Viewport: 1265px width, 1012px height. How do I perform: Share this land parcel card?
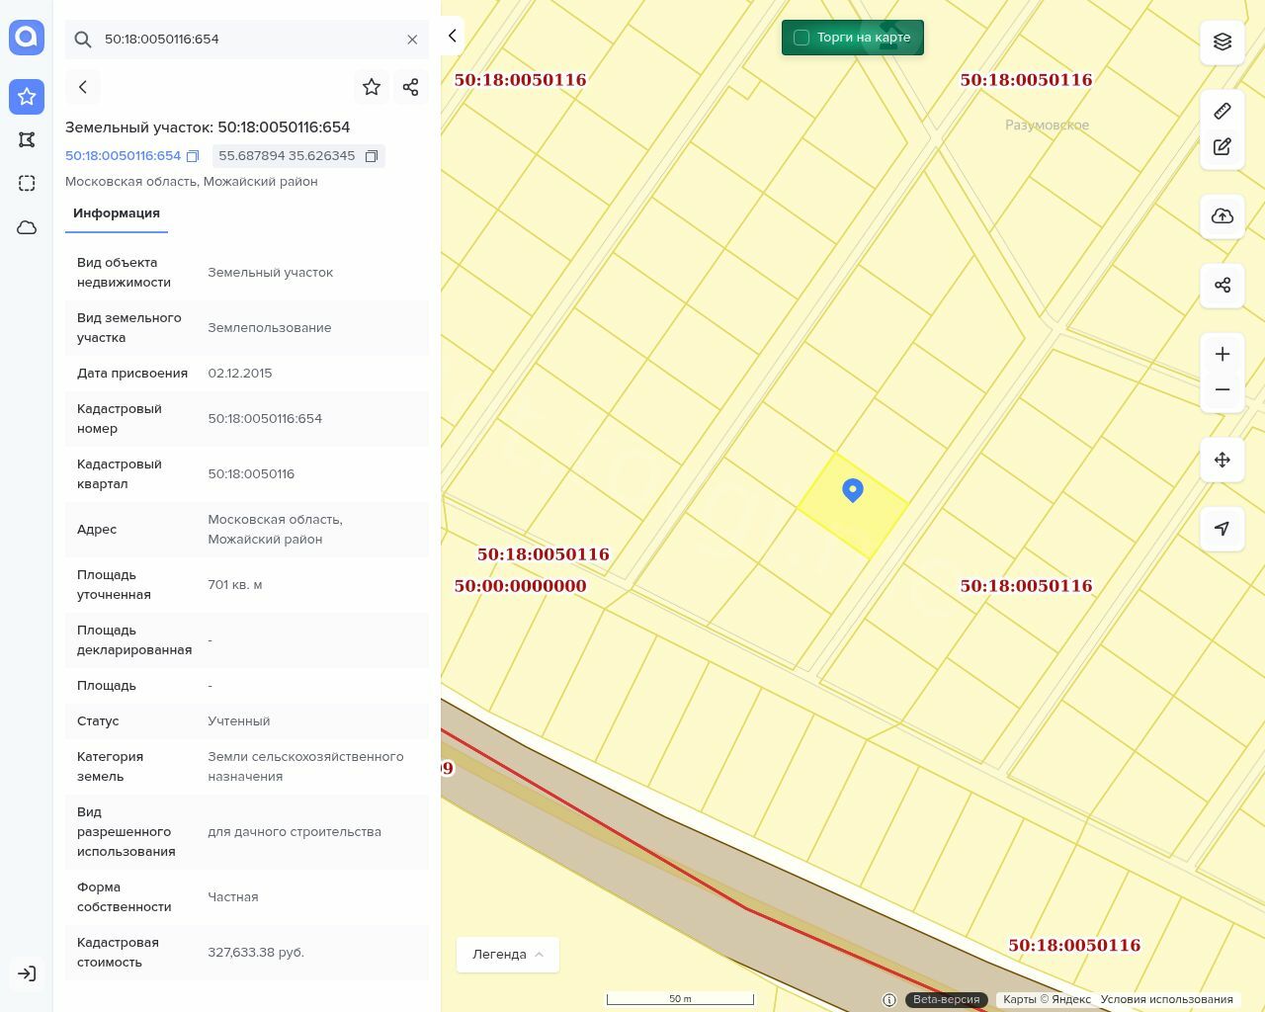click(411, 87)
